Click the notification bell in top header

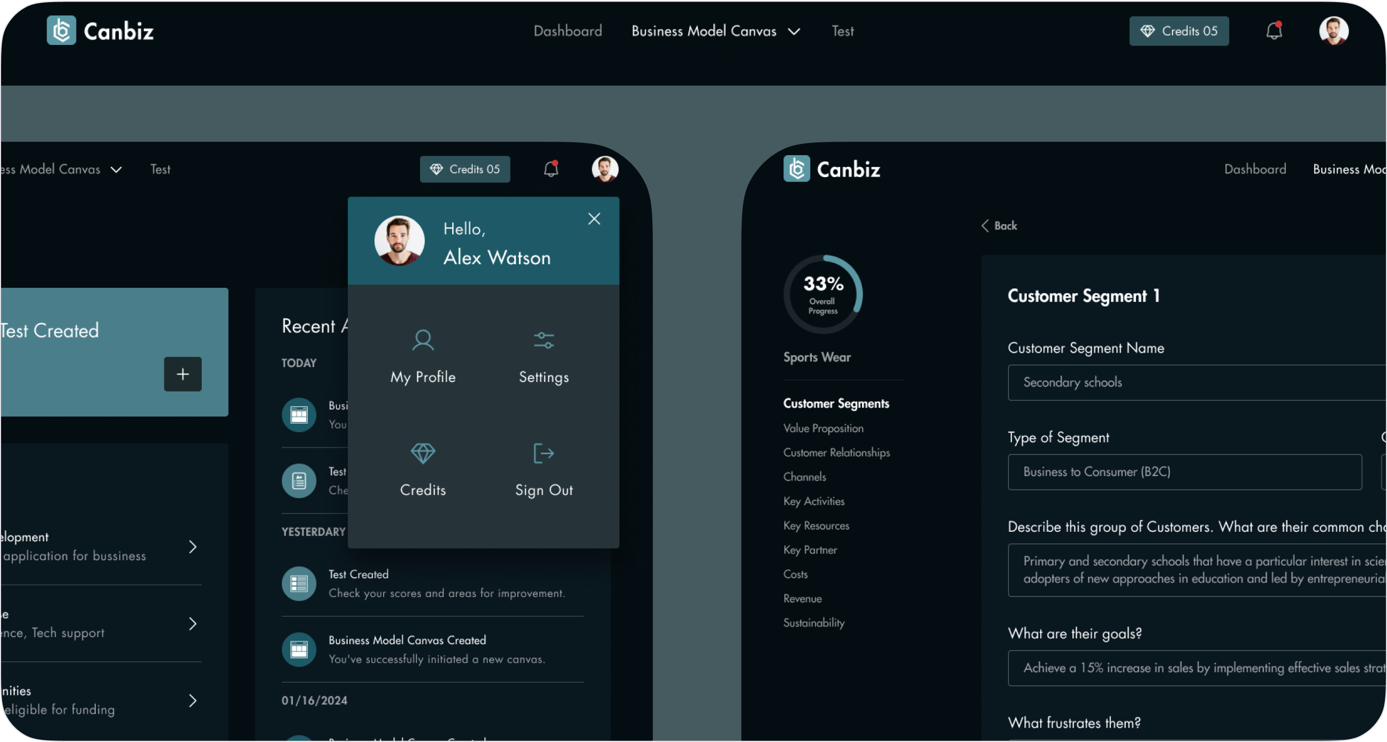pyautogui.click(x=1274, y=30)
